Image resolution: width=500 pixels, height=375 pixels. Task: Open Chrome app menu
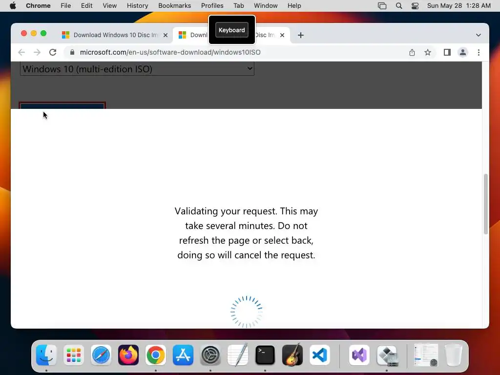(x=38, y=6)
